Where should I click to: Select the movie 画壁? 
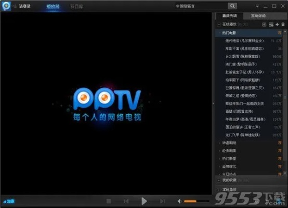point(249,111)
